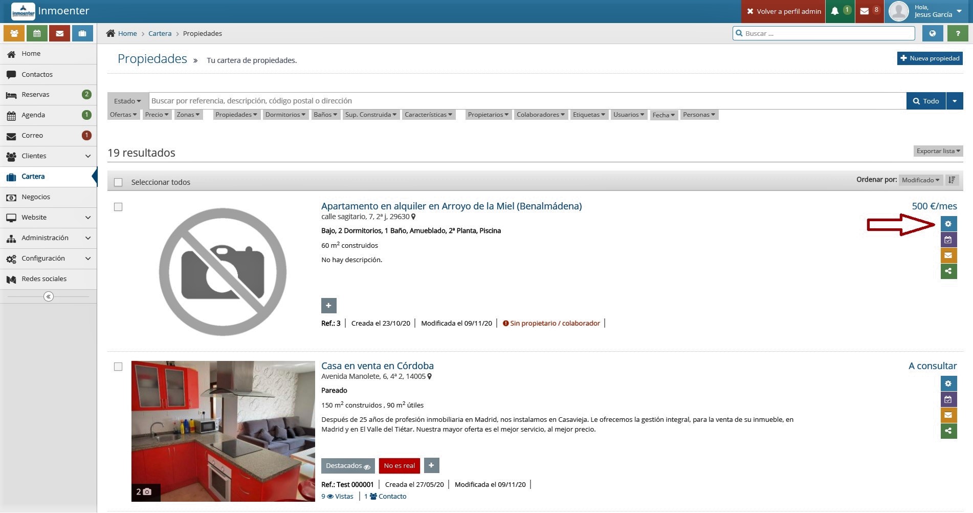Screen dimensions: 973x513
Task: Click the Cartera breadcrumb link
Action: point(160,33)
